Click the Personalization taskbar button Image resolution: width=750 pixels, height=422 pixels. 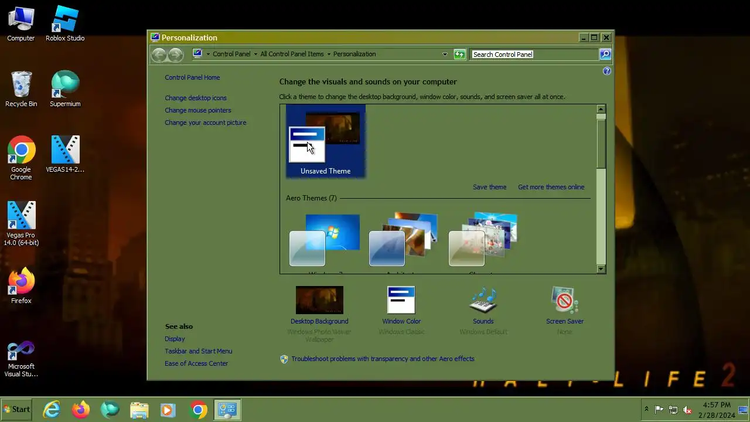point(227,410)
